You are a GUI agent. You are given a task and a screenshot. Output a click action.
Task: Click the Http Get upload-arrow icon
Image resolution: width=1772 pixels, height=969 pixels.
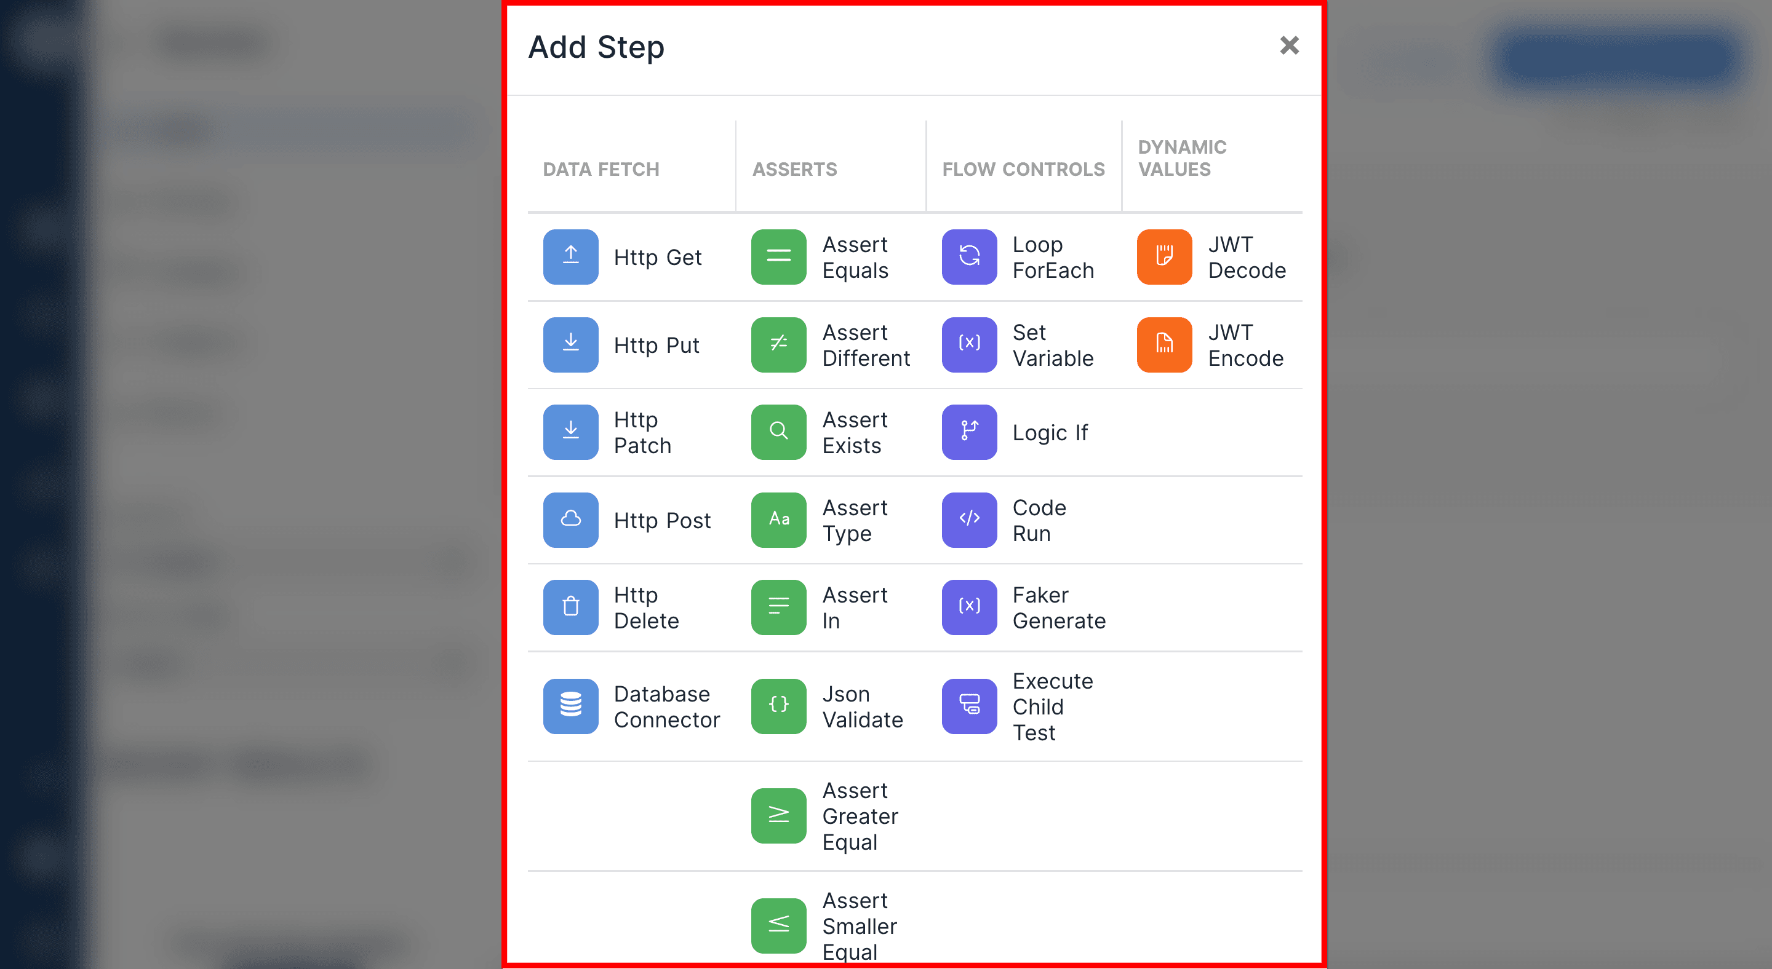pos(570,256)
